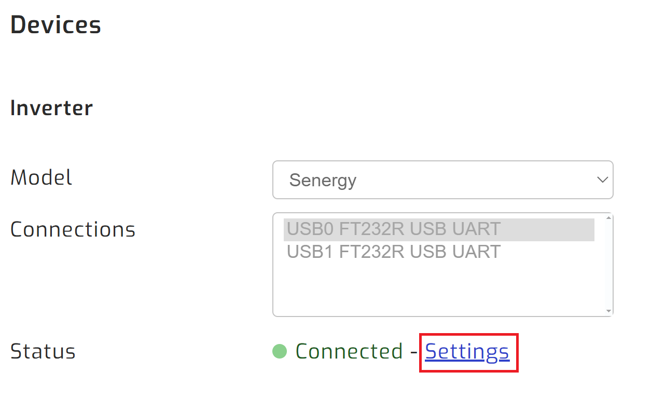The height and width of the screenshot is (399, 651).
Task: Expand the Senergy model selector
Action: click(x=442, y=180)
